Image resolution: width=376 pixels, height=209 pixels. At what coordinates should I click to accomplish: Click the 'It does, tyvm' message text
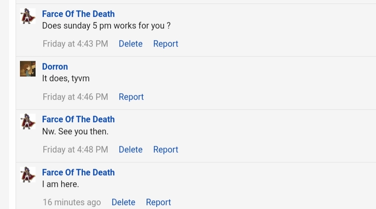pyautogui.click(x=66, y=79)
